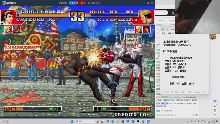Screen dimensions: 220x124
Task: Click the 行 15, 列 30 position in Notepad
Action: tap(165, 92)
